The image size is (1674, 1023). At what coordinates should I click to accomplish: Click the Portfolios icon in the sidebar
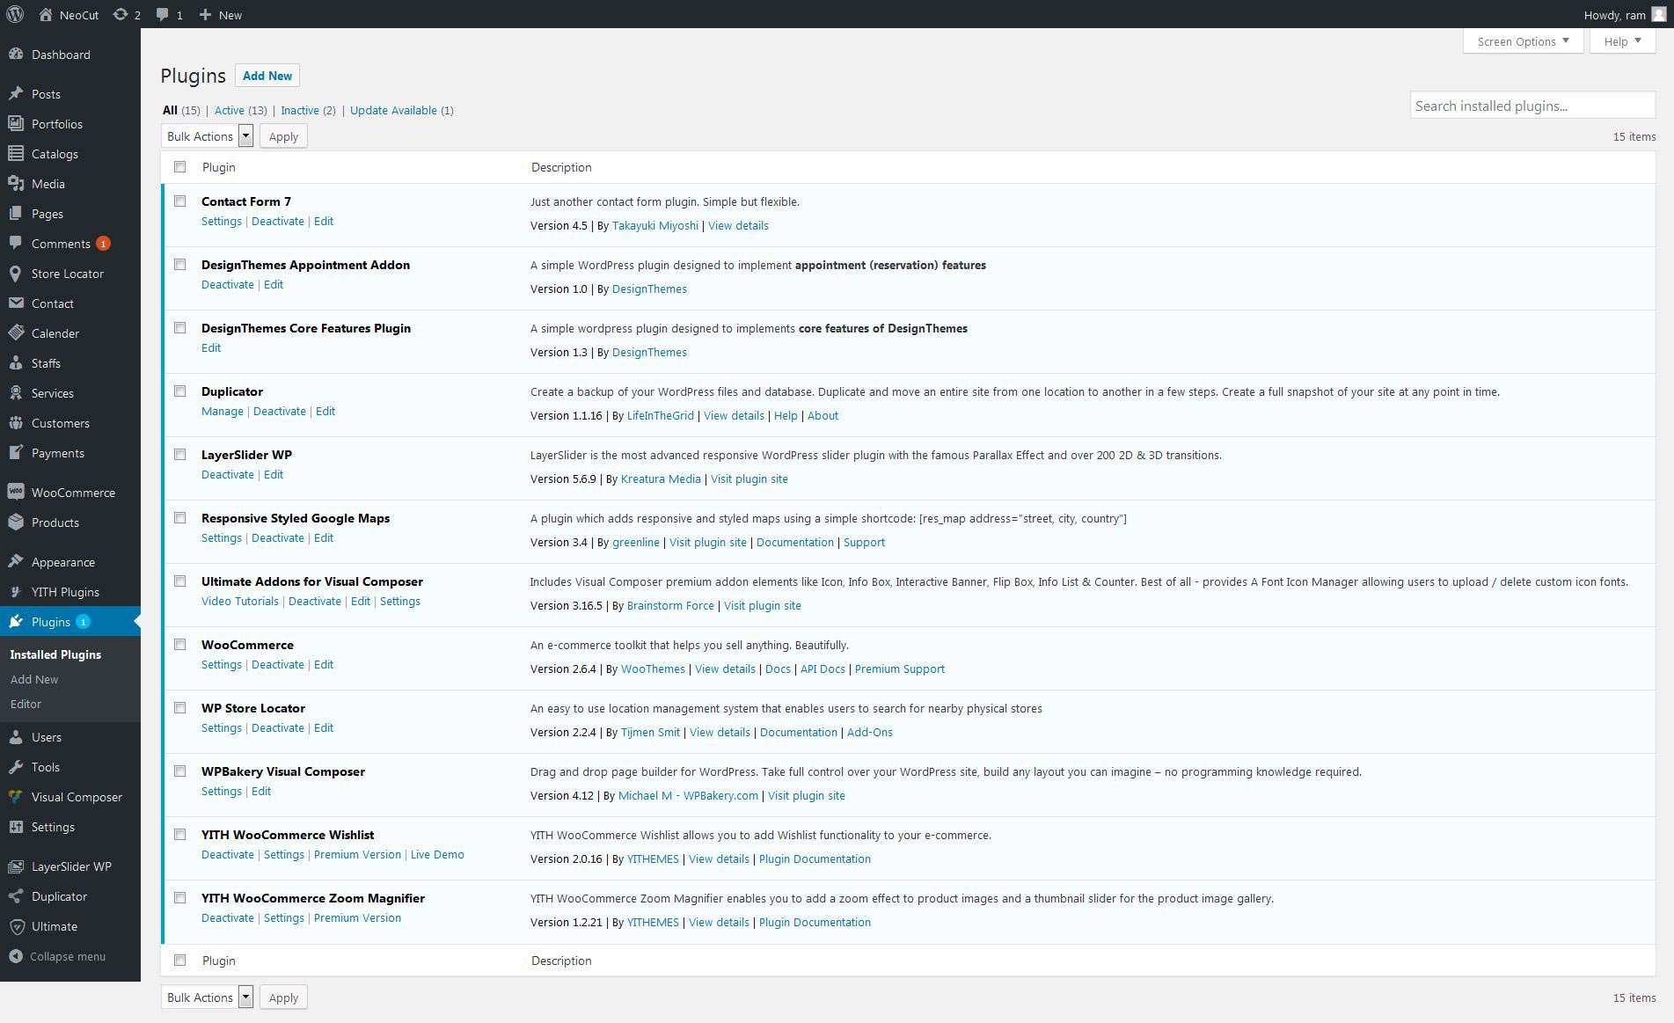point(15,124)
